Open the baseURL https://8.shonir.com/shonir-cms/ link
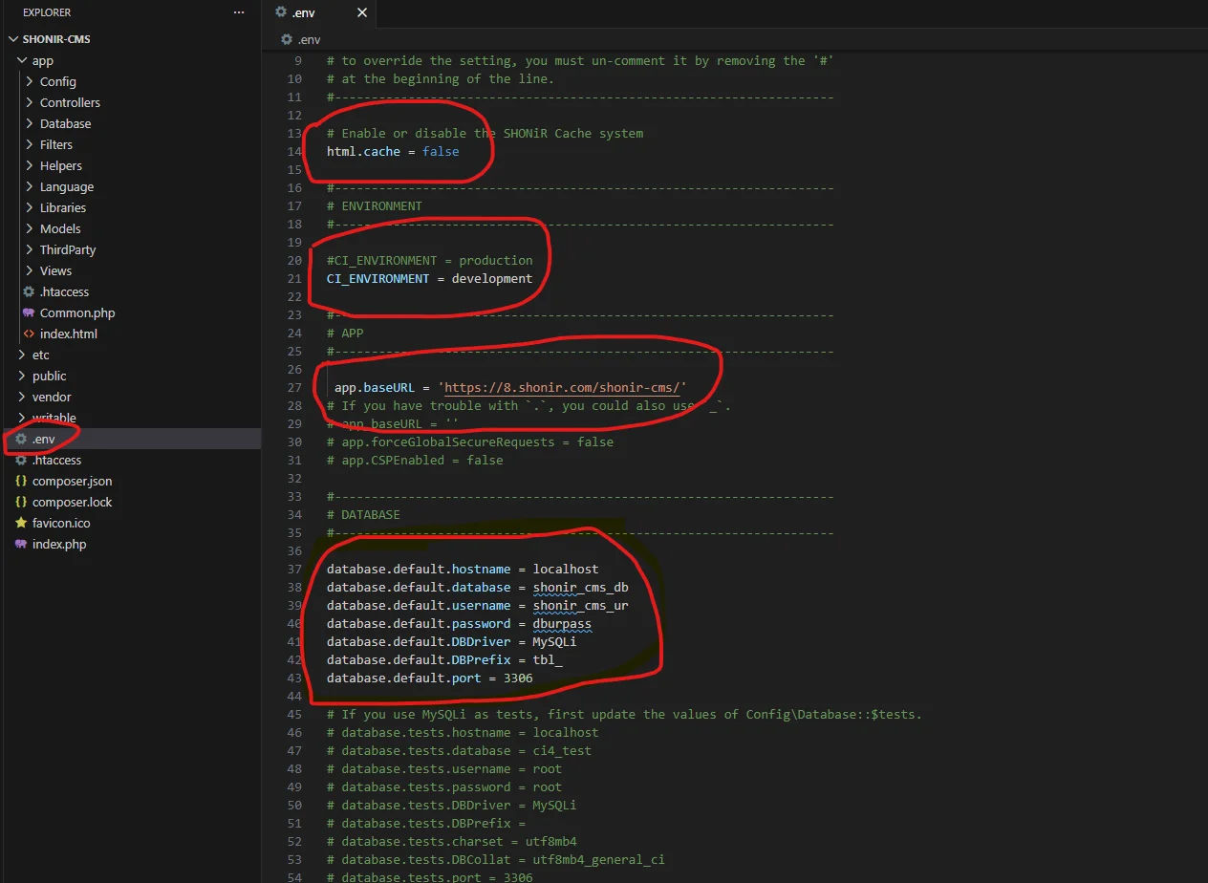Screen dimensions: 1208x883 tap(562, 387)
